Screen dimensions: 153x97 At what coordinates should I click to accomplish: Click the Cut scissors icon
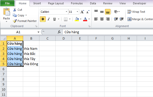pos(14,10)
